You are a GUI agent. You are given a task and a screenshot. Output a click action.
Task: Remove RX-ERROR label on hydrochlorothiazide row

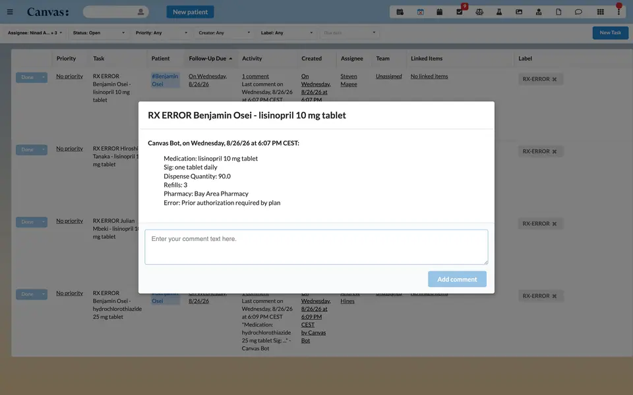tap(555, 296)
